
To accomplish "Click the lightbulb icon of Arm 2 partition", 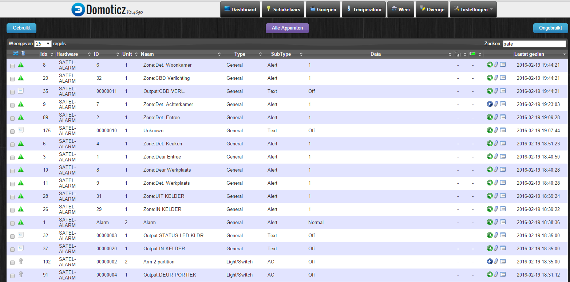I will click(21, 262).
